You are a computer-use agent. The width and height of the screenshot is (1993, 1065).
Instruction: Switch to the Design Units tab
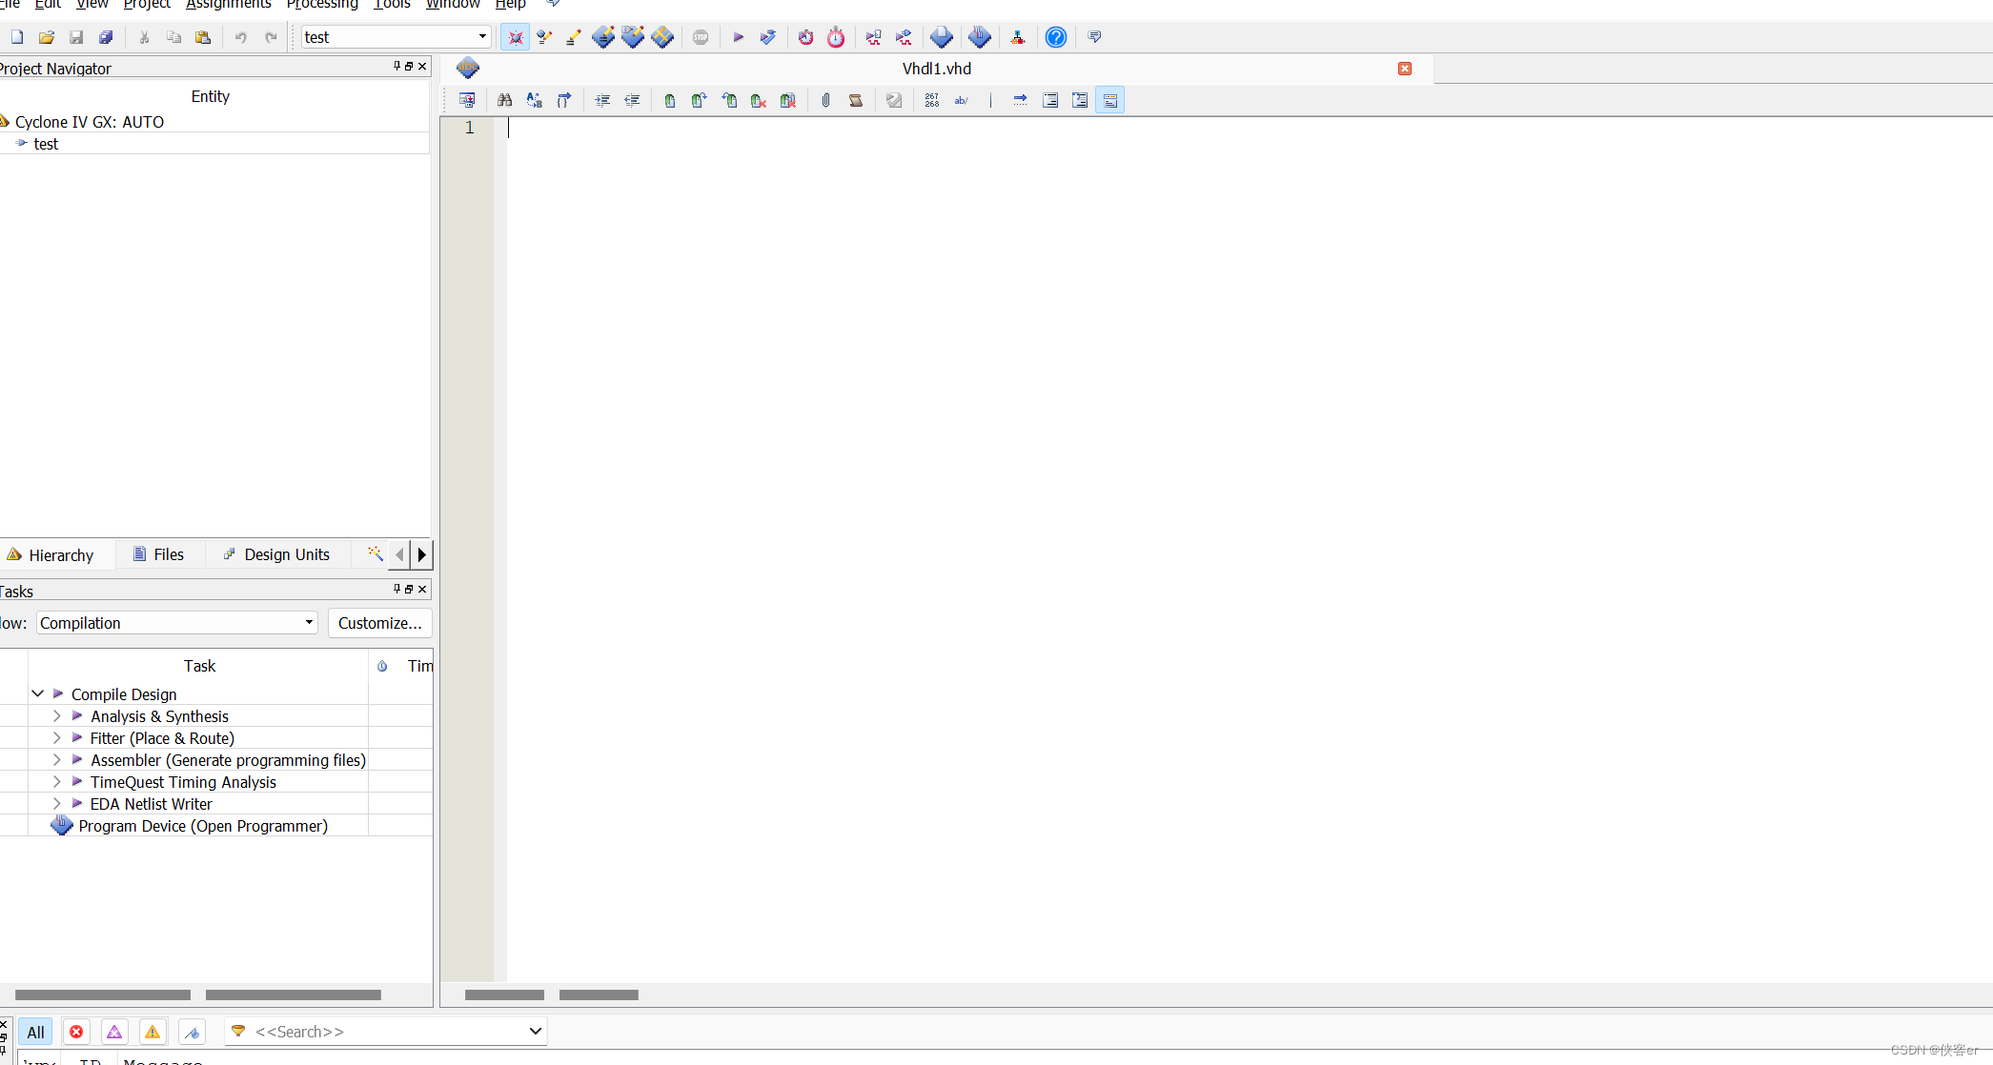pos(276,554)
